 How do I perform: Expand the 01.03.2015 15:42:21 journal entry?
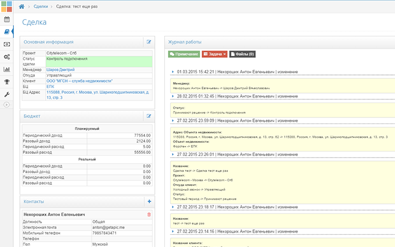(x=172, y=72)
